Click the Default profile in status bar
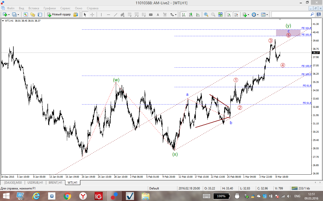The image size is (323, 201). click(154, 188)
